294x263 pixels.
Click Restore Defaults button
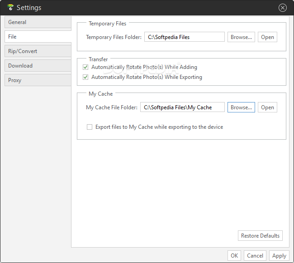point(260,235)
